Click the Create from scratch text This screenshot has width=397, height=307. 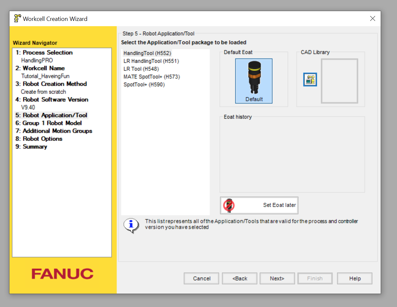[43, 92]
